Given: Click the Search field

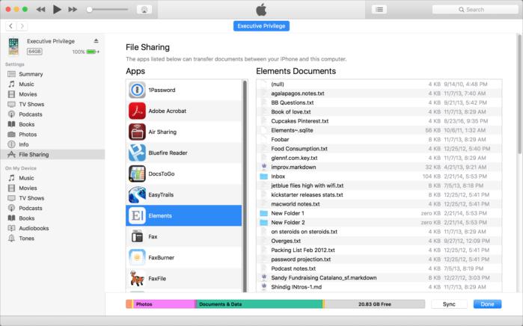Looking at the screenshot, I should [475, 9].
